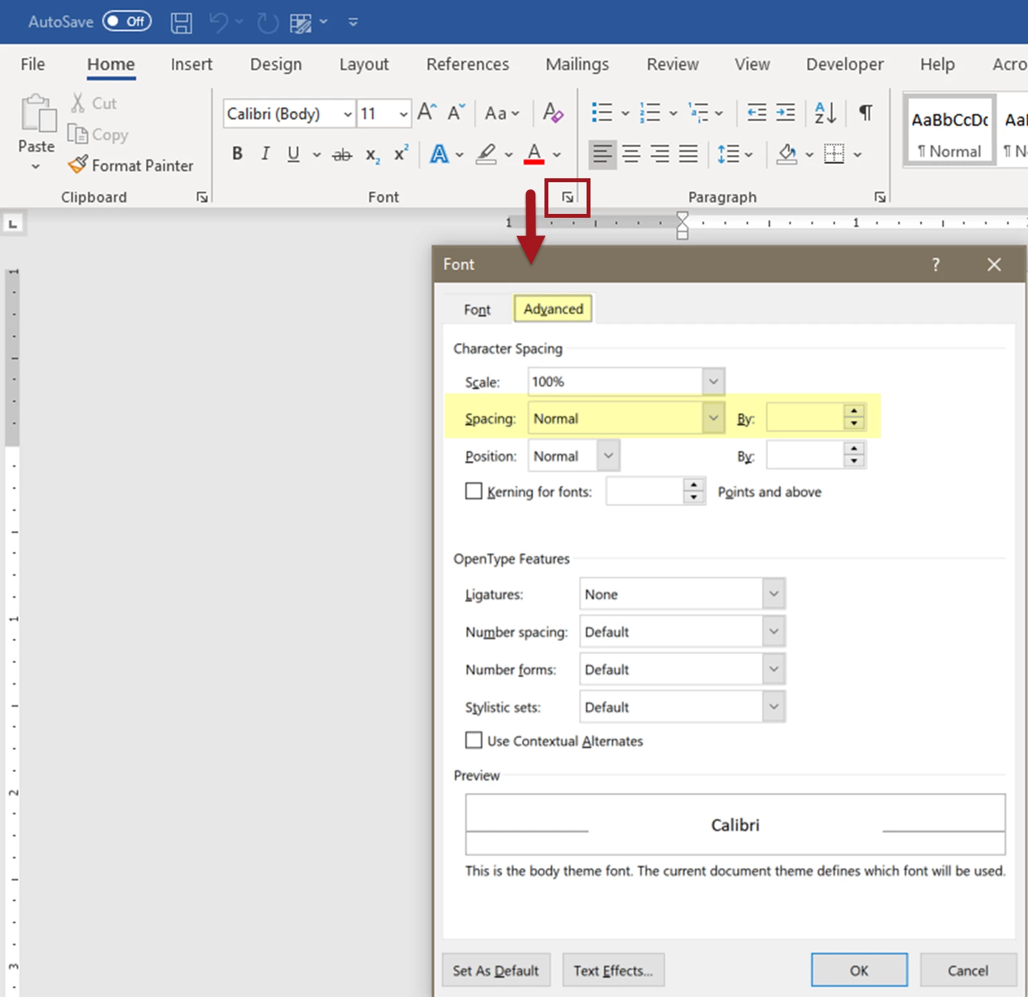Show paragraph marks with the pilcrow icon
This screenshot has width=1028, height=997.
[x=865, y=113]
